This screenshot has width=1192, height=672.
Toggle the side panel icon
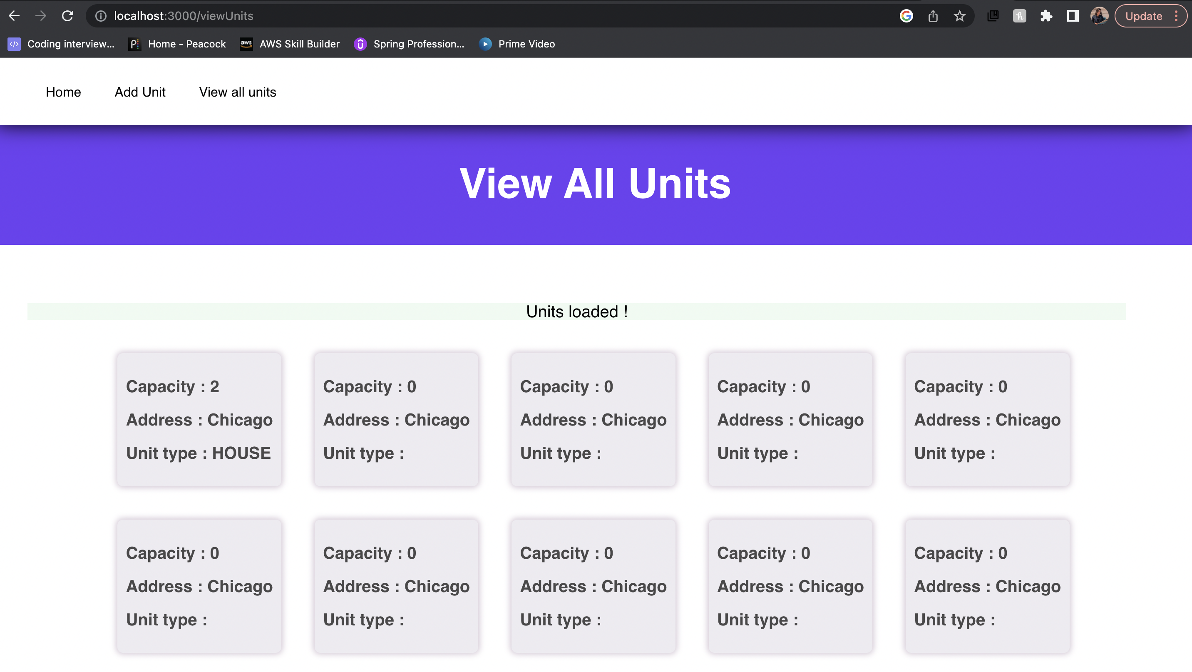tap(1073, 16)
